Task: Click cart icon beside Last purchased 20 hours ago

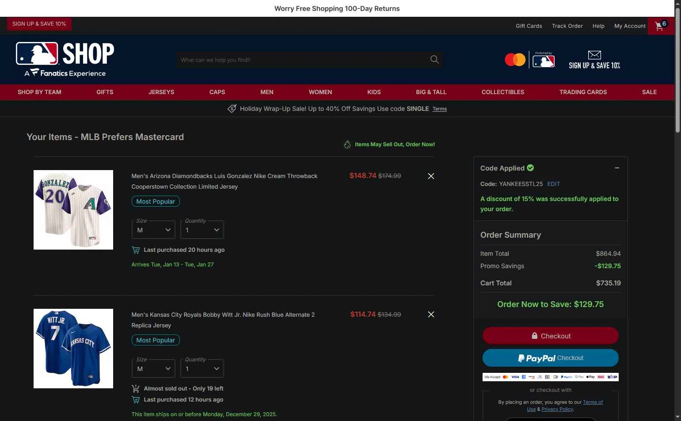Action: 136,250
